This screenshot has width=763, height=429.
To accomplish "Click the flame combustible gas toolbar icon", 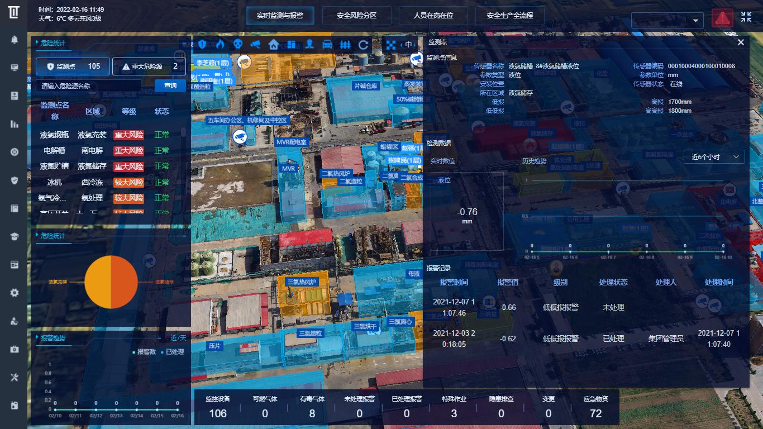I will (220, 45).
